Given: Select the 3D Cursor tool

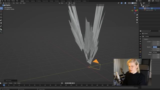Looking at the screenshot, I should 1,11.
